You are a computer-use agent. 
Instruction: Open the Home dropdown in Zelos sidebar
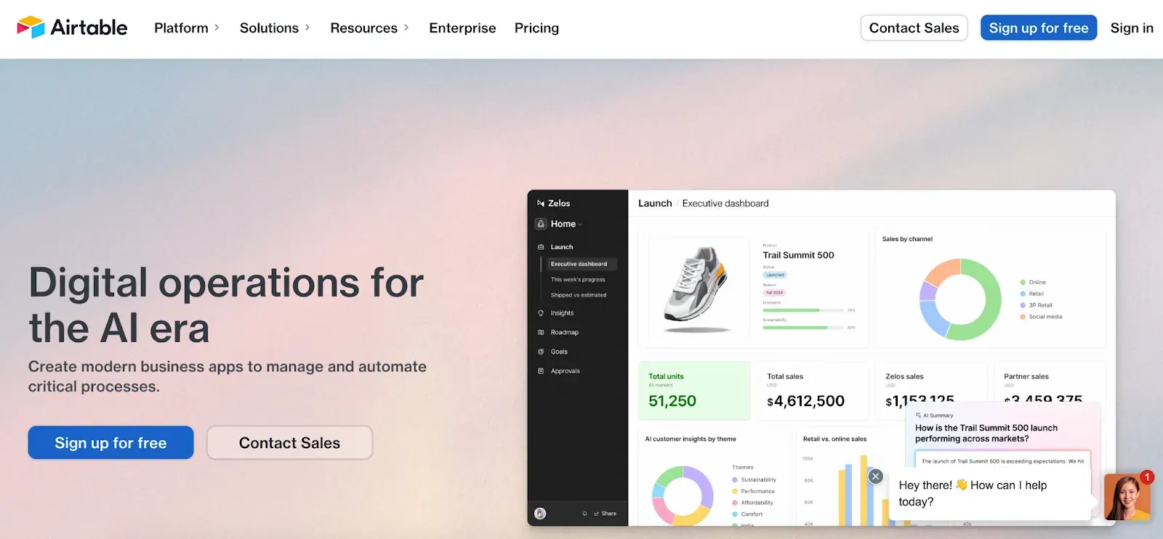[567, 224]
